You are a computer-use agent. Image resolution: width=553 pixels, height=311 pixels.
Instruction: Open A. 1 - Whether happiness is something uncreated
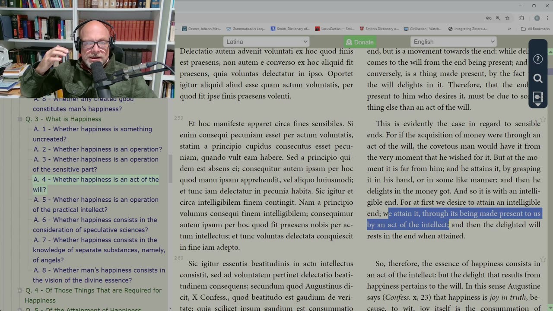point(92,134)
